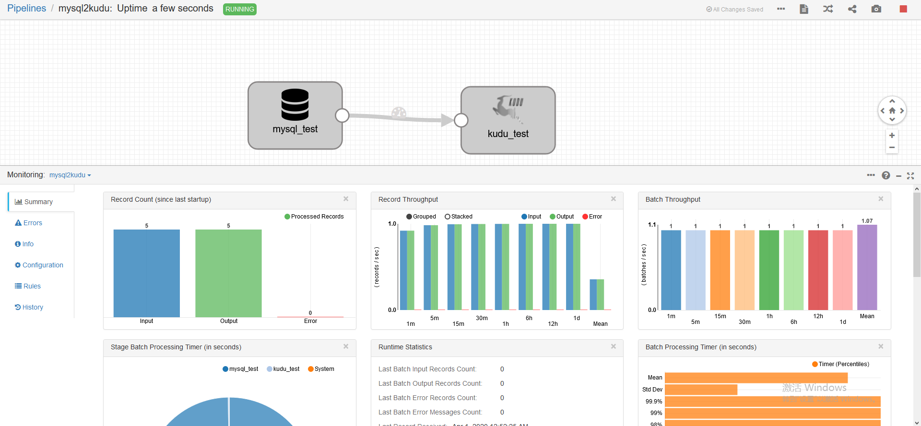Maximize the monitoring panel with the expand icon
921x426 pixels.
coord(910,176)
